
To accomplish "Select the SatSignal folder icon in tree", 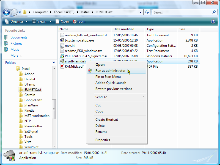I will coord(21,131).
